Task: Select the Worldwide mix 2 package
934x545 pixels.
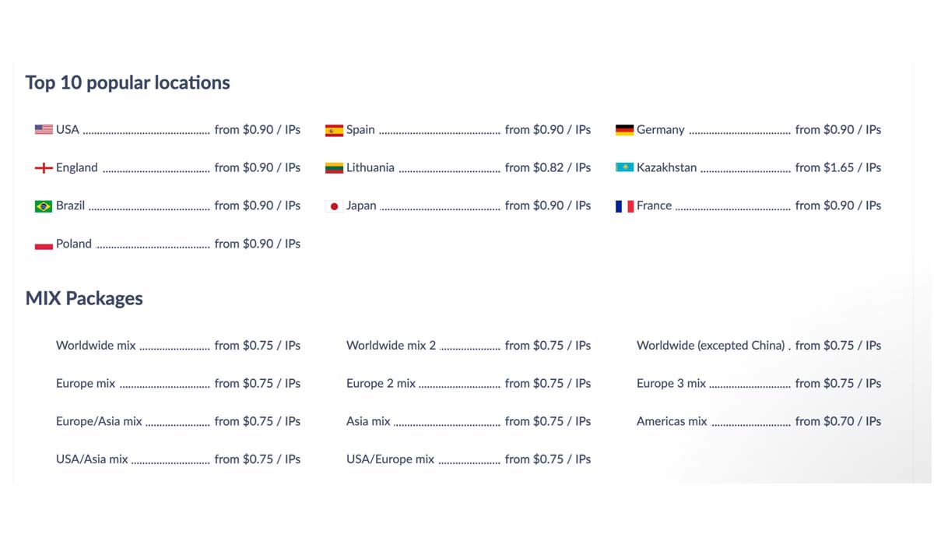Action: pos(391,346)
